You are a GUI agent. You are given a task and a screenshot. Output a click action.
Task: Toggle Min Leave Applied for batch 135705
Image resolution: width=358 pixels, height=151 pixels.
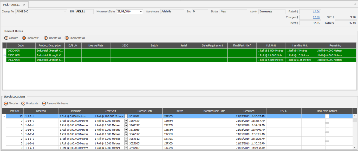(x=327, y=125)
